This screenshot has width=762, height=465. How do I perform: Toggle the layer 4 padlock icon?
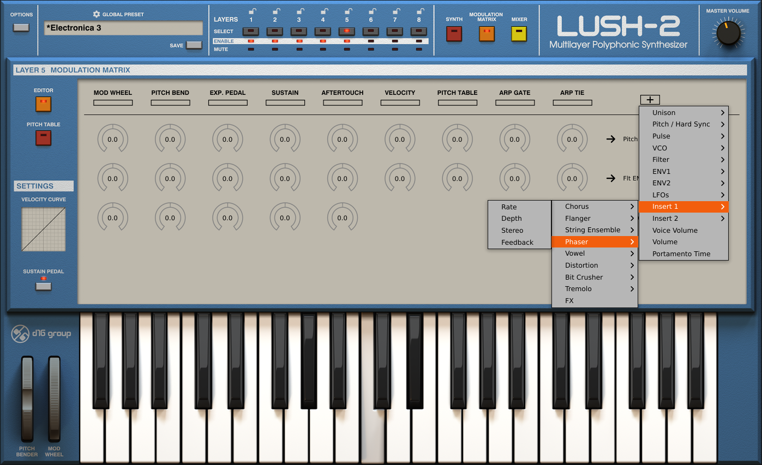323,11
